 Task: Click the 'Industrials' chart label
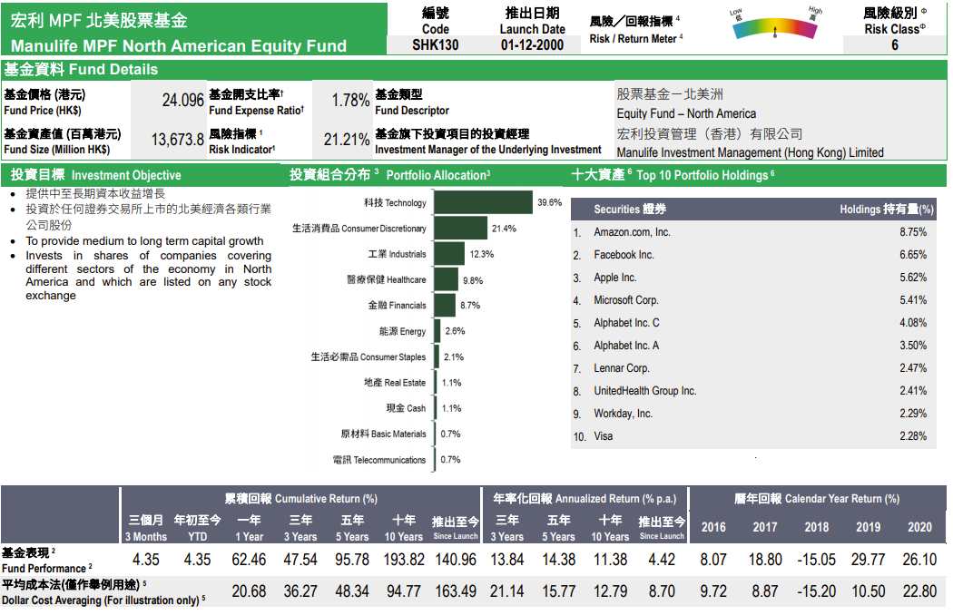coord(397,254)
